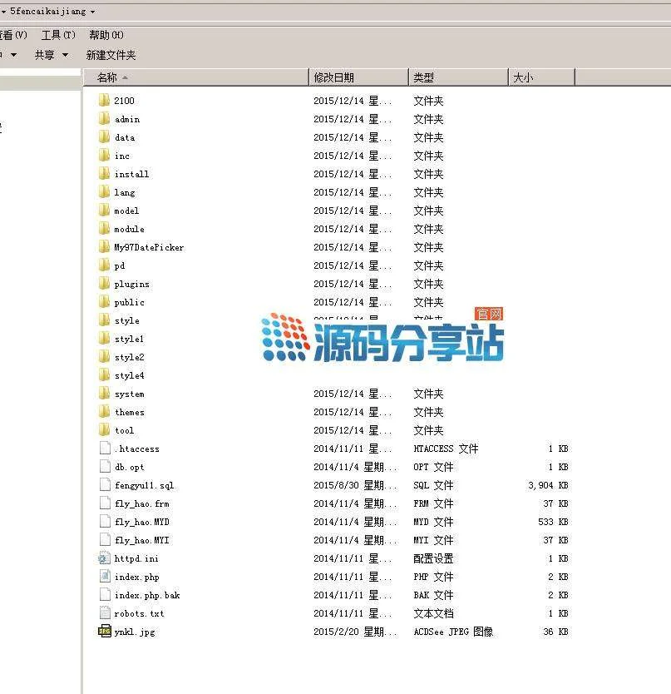The height and width of the screenshot is (694, 671).
Task: Select the fly_hao.MYD file name
Action: [142, 522]
